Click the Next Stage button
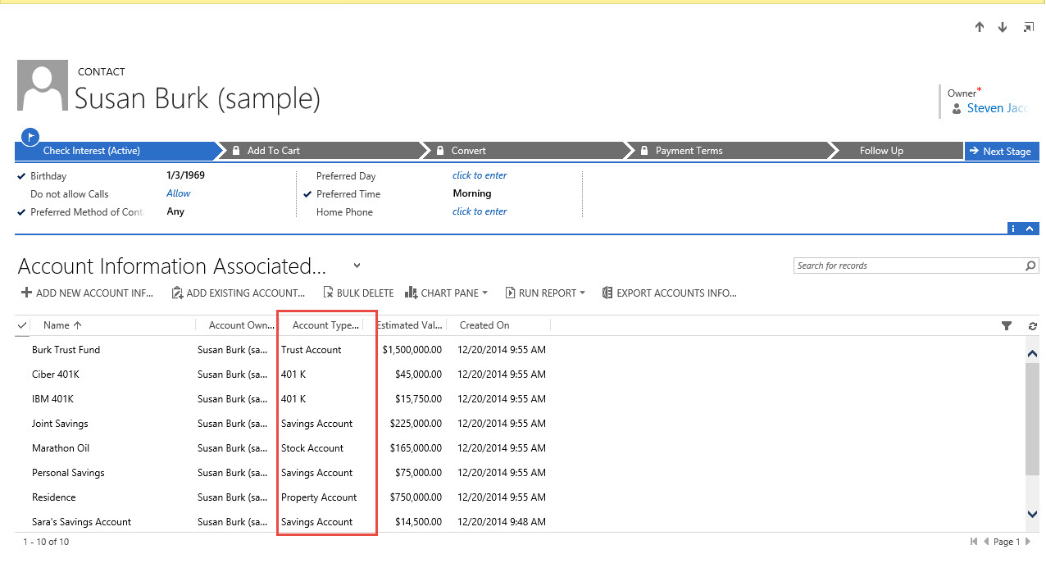The height and width of the screenshot is (563, 1046). pos(1001,151)
